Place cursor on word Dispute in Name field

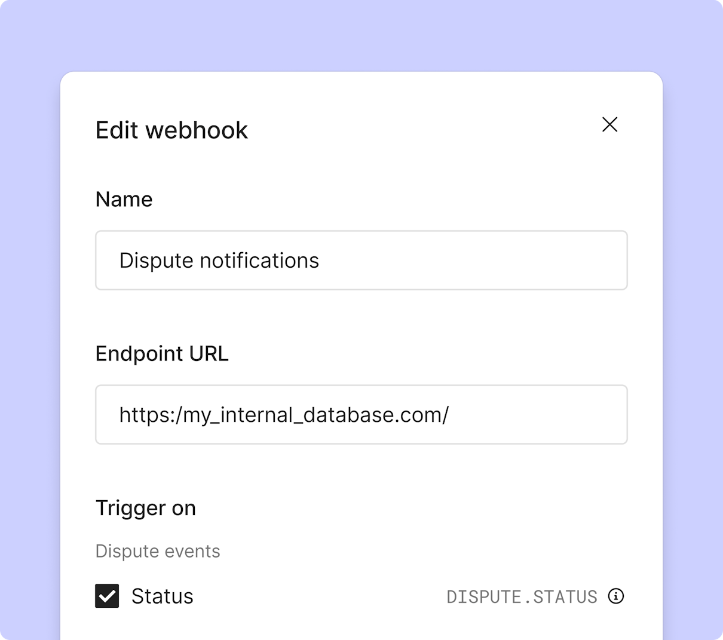(x=157, y=261)
